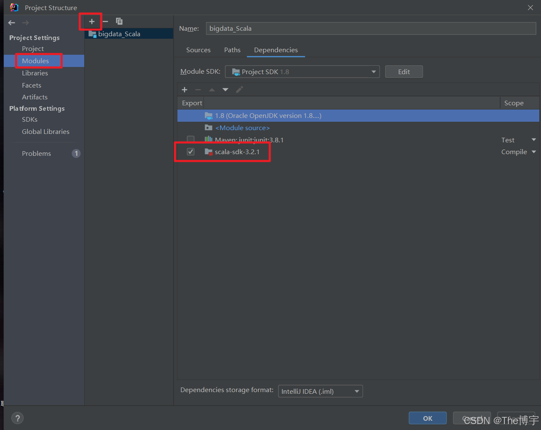Remove selected dependency with minus icon
Screen dimensions: 541x430
click(x=198, y=90)
